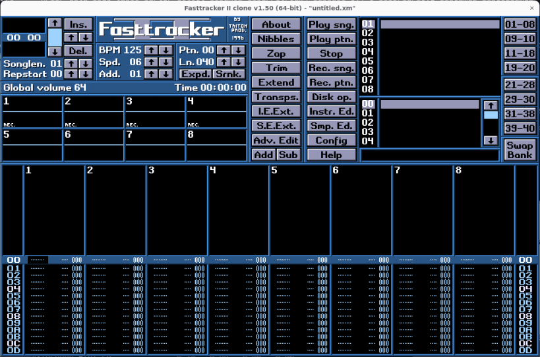Select instrument bank 31-38
The width and height of the screenshot is (540, 357).
coord(520,113)
